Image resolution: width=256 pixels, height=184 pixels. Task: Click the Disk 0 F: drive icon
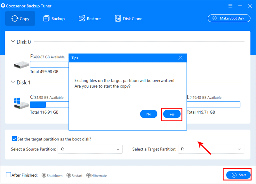click(x=21, y=65)
